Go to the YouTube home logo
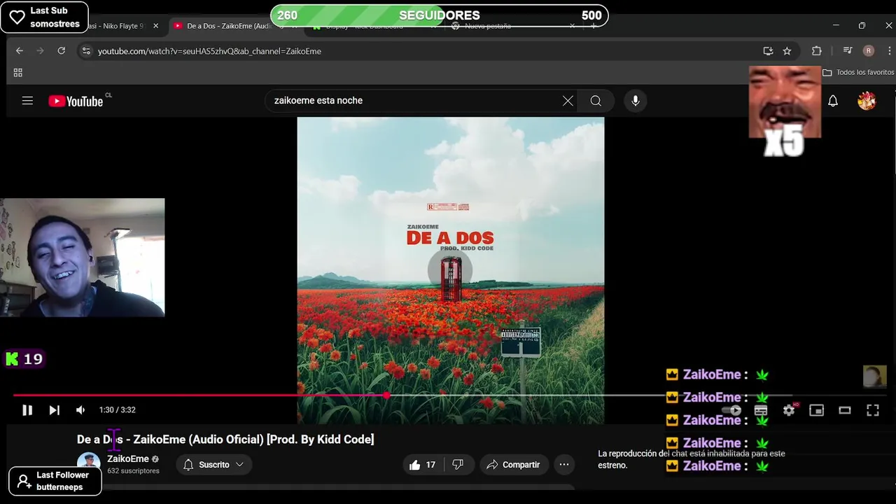Viewport: 896px width, 504px height. (76, 101)
